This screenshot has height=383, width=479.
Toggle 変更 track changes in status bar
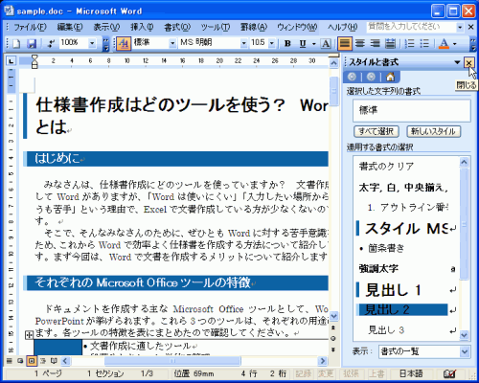(325, 373)
